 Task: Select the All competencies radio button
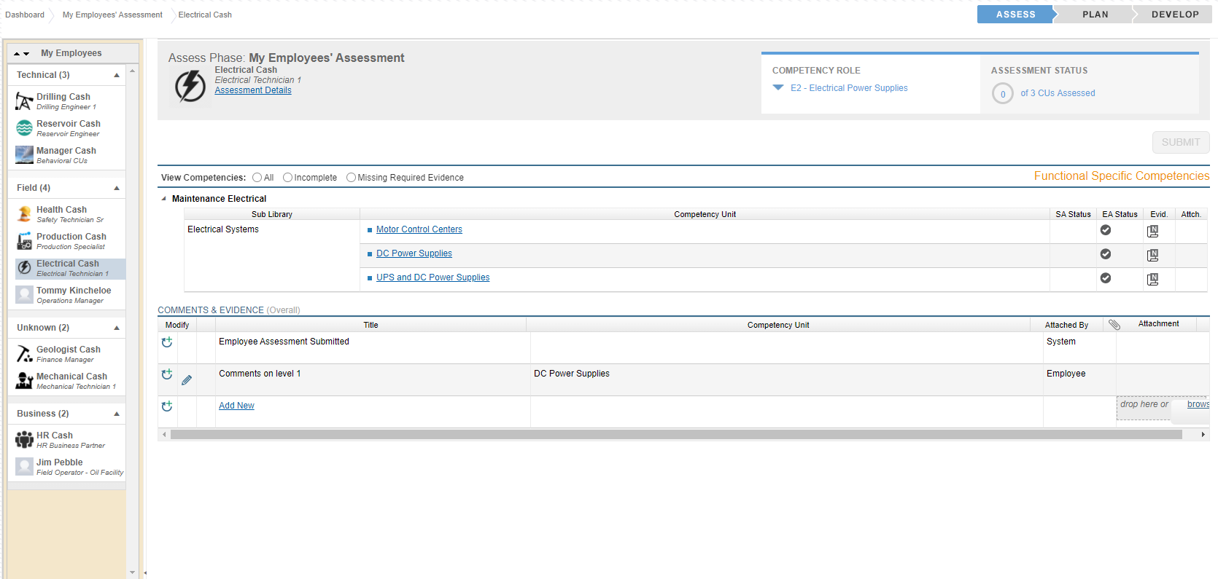[x=257, y=178]
